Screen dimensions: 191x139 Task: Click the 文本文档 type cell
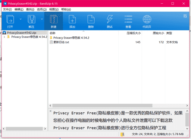pos(172,42)
